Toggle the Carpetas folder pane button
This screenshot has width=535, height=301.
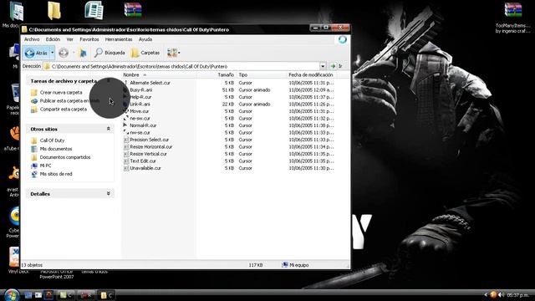[145, 53]
